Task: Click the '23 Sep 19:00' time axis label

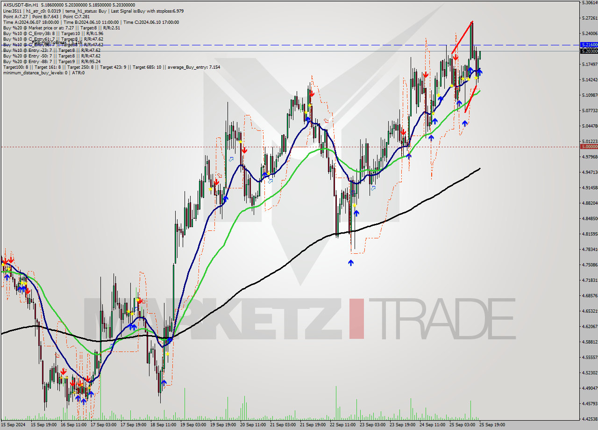Action: tap(403, 424)
